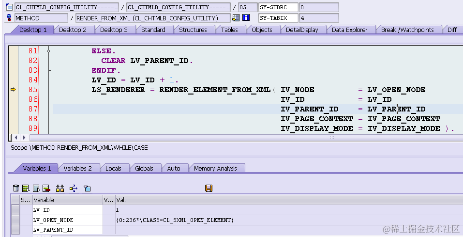The height and width of the screenshot is (237, 463).
Task: Click the RENDER_FROM_XML method name field
Action: pyautogui.click(x=153, y=18)
